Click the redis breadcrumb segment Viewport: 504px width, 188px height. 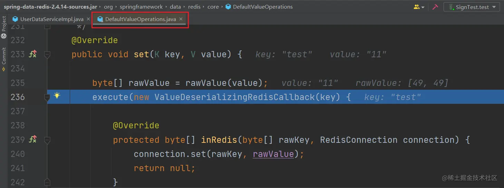[194, 7]
